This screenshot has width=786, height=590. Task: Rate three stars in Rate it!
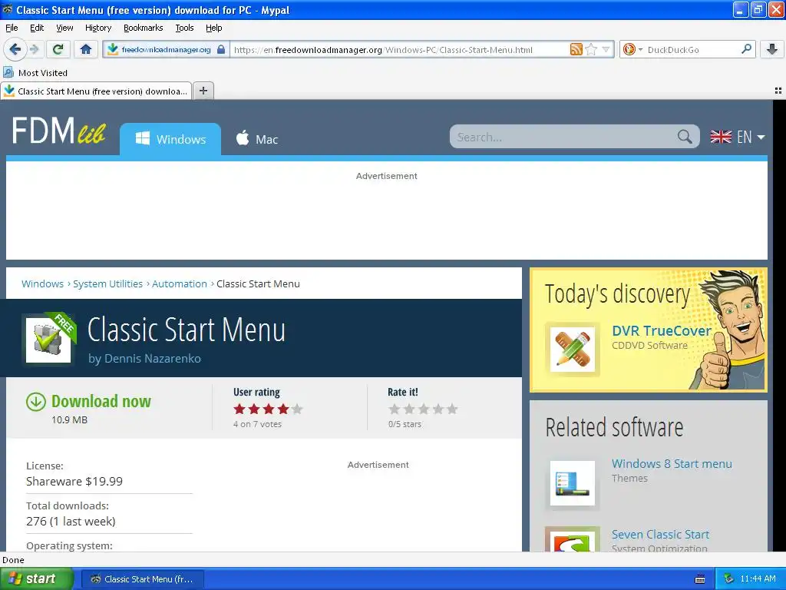[424, 409]
